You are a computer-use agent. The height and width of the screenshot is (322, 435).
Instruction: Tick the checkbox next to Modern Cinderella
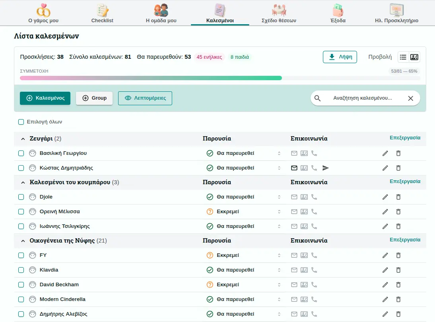(x=21, y=299)
